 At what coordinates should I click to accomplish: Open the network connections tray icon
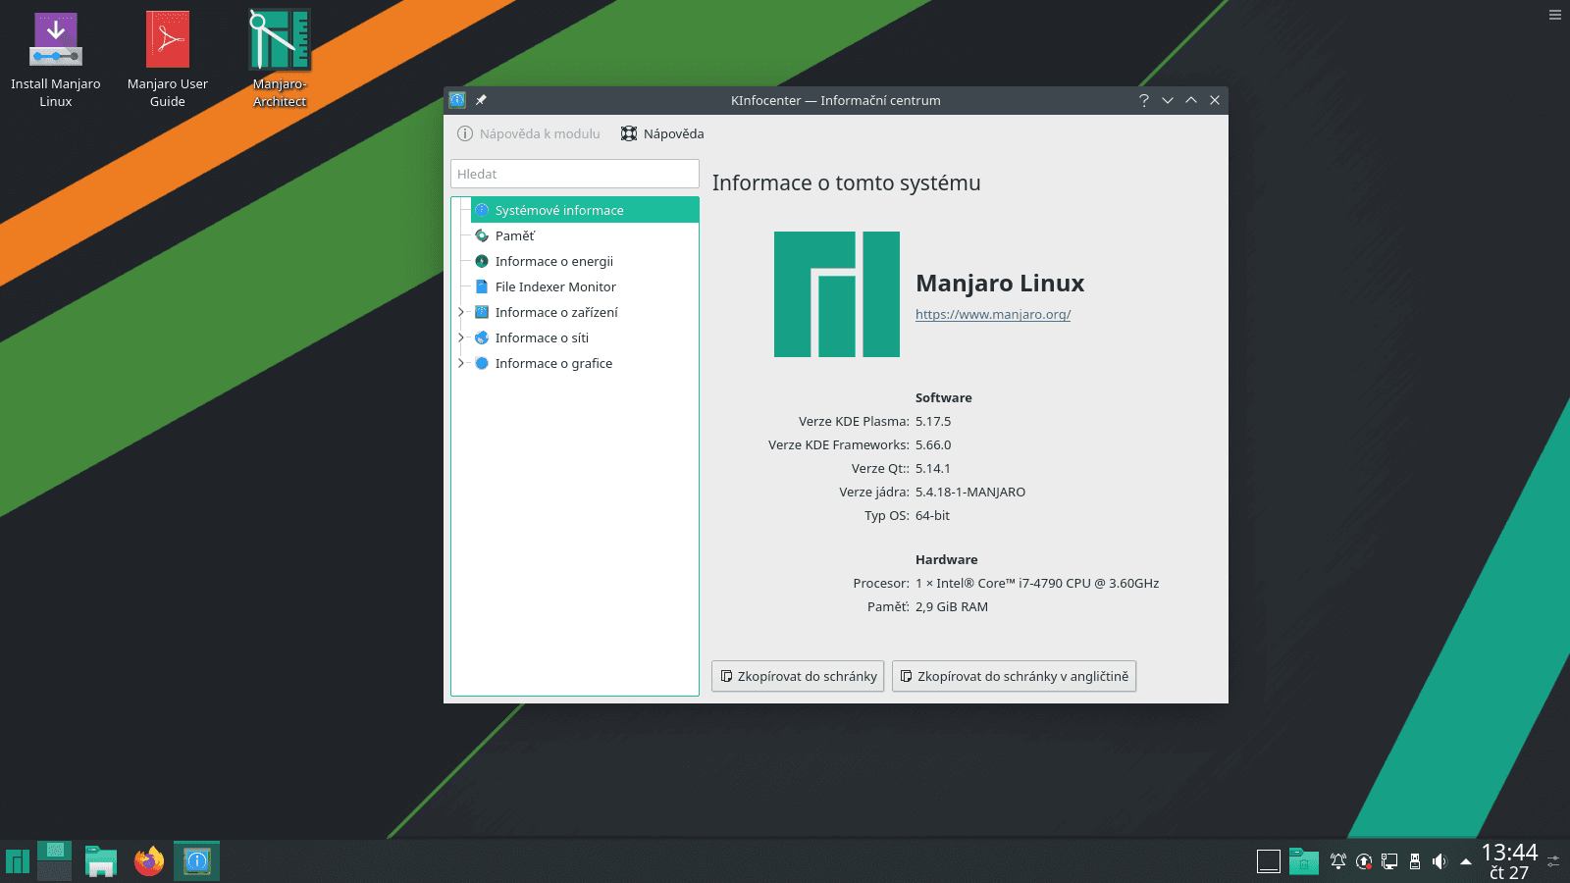[x=1388, y=860]
